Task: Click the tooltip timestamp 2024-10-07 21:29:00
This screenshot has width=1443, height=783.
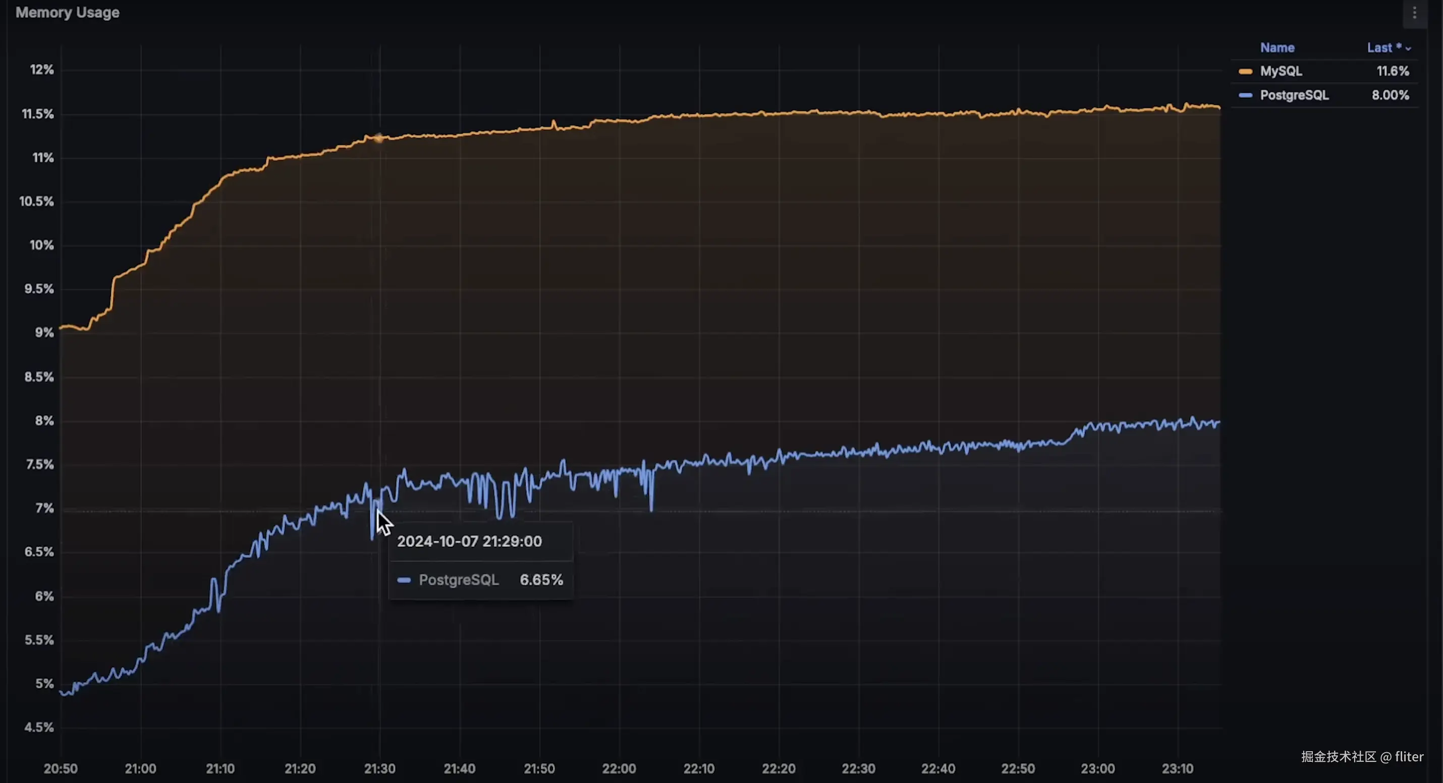Action: [x=469, y=541]
